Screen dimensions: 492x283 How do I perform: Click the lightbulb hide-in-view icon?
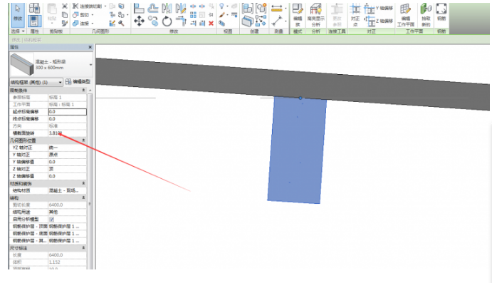pos(222,6)
